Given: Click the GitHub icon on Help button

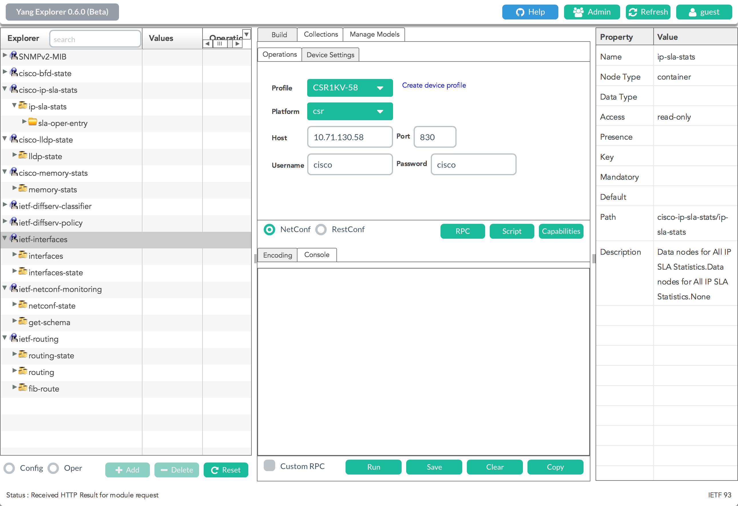Looking at the screenshot, I should pos(520,12).
